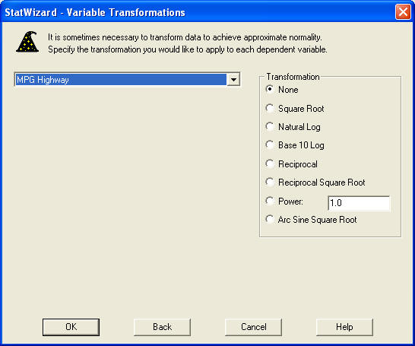Confirm with the OK button
The image size is (415, 346).
point(71,327)
